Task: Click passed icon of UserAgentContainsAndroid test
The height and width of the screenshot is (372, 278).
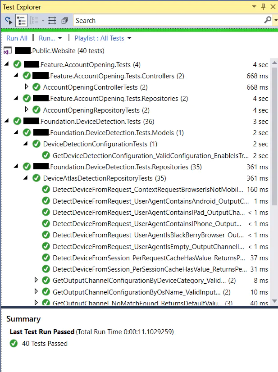Action: tap(46, 201)
